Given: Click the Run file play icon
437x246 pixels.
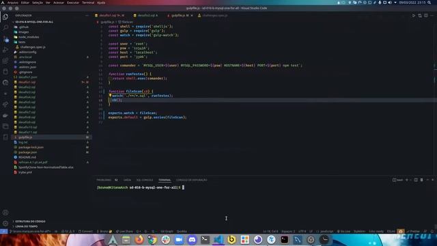Looking at the screenshot, I should 414,16.
